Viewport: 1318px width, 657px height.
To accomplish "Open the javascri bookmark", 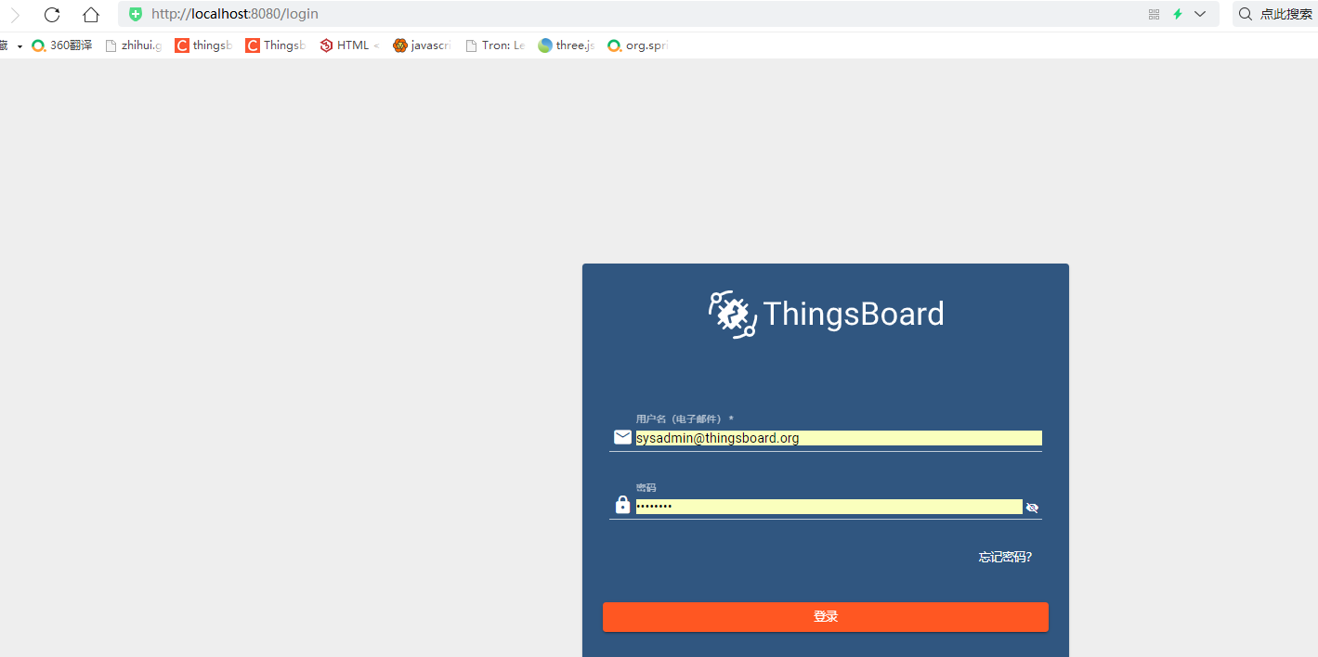I will pyautogui.click(x=422, y=45).
